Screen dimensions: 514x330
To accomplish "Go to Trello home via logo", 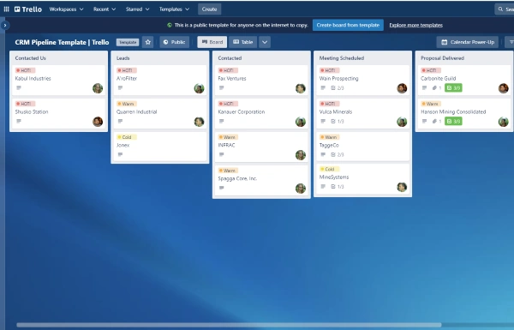I will (x=28, y=9).
